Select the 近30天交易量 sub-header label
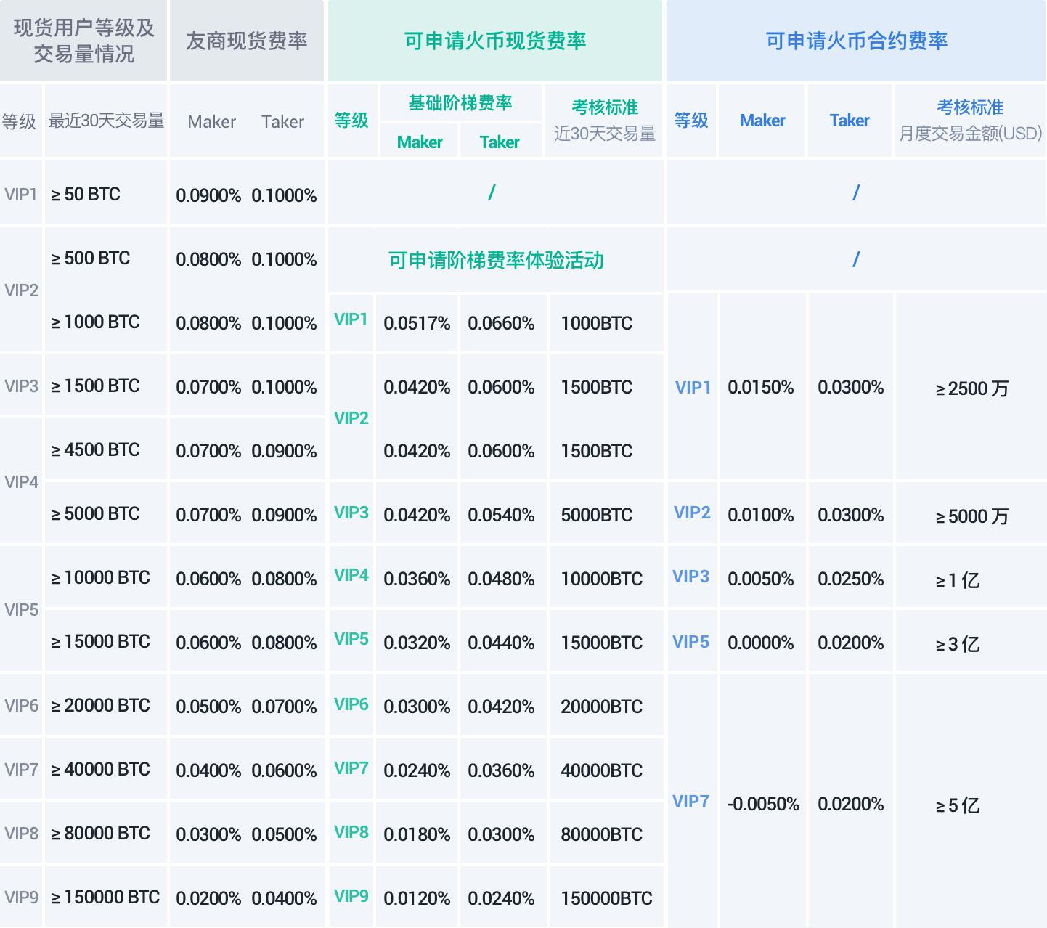Viewport: 1047px width, 928px height. tap(605, 134)
